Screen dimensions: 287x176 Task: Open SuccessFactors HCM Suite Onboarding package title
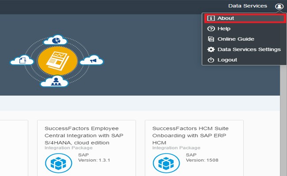pyautogui.click(x=190, y=136)
